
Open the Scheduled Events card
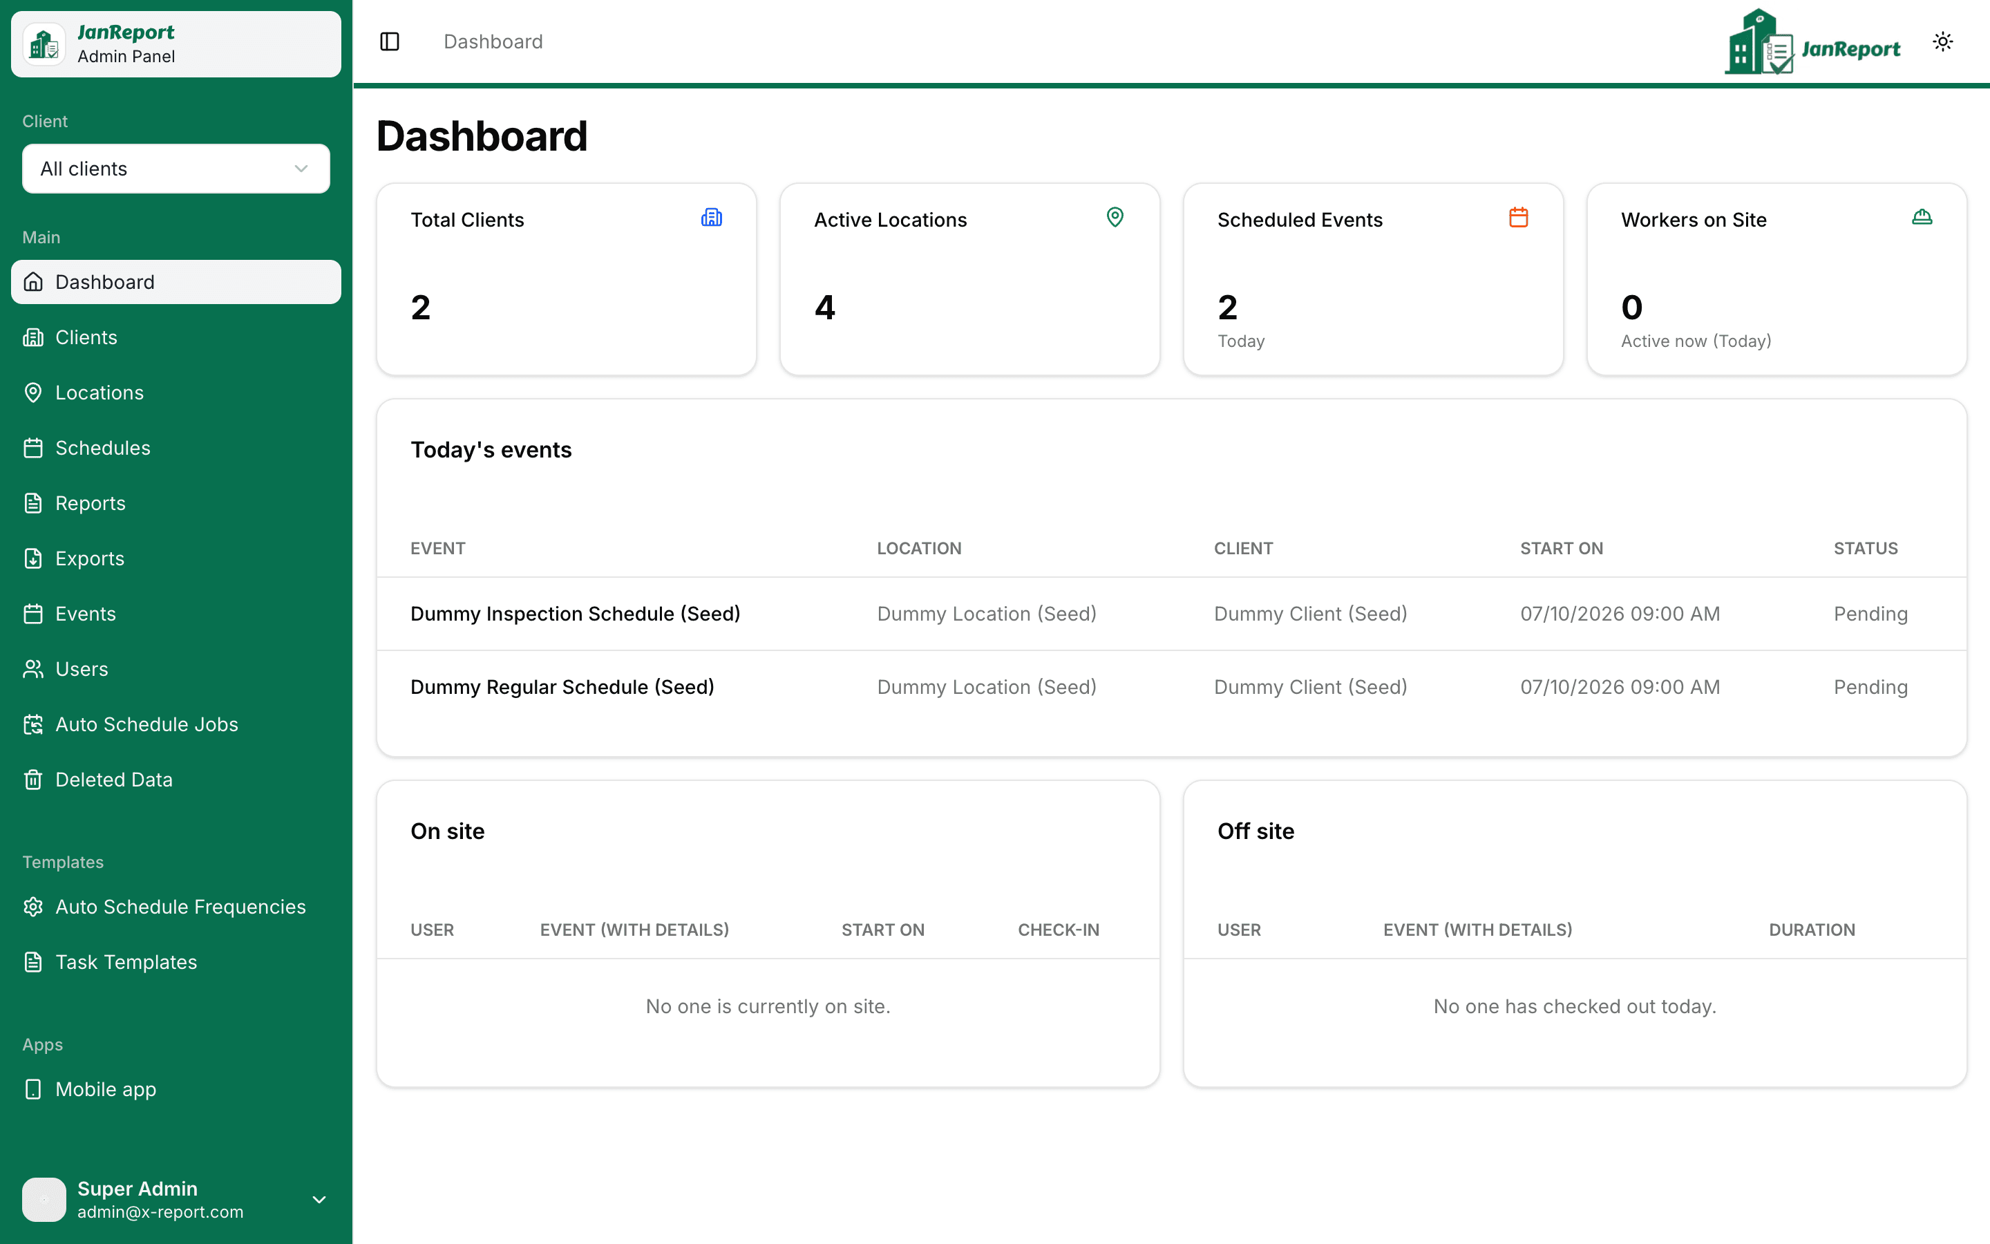pyautogui.click(x=1373, y=279)
